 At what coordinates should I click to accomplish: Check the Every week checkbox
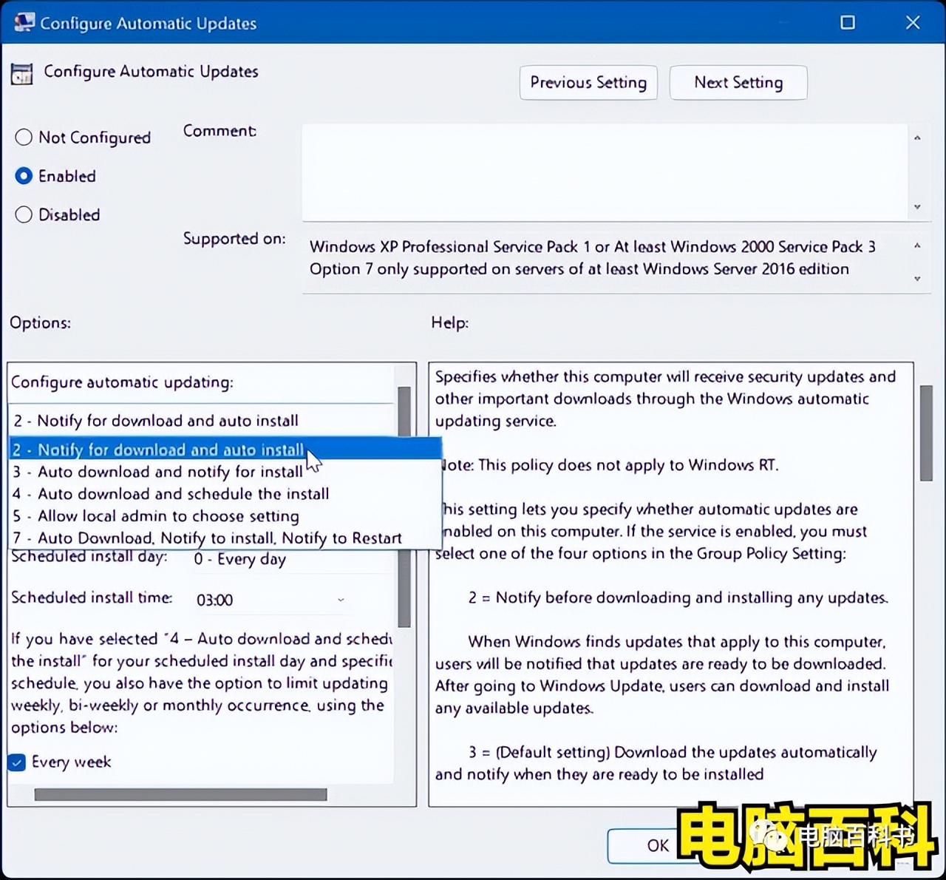(16, 762)
